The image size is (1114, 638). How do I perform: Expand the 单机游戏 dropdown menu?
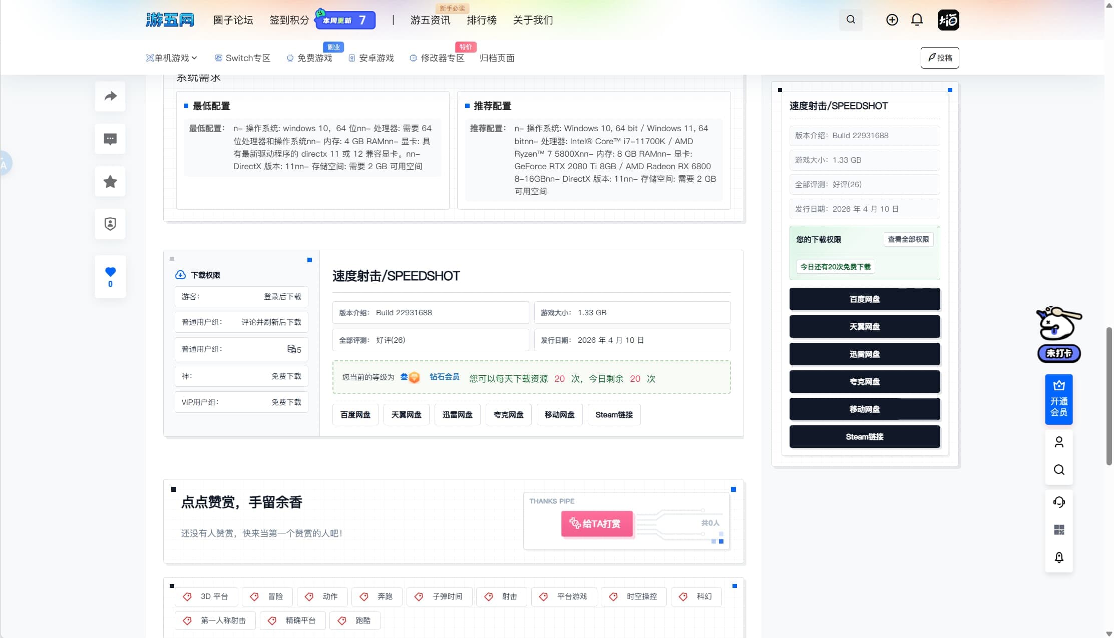click(x=172, y=58)
